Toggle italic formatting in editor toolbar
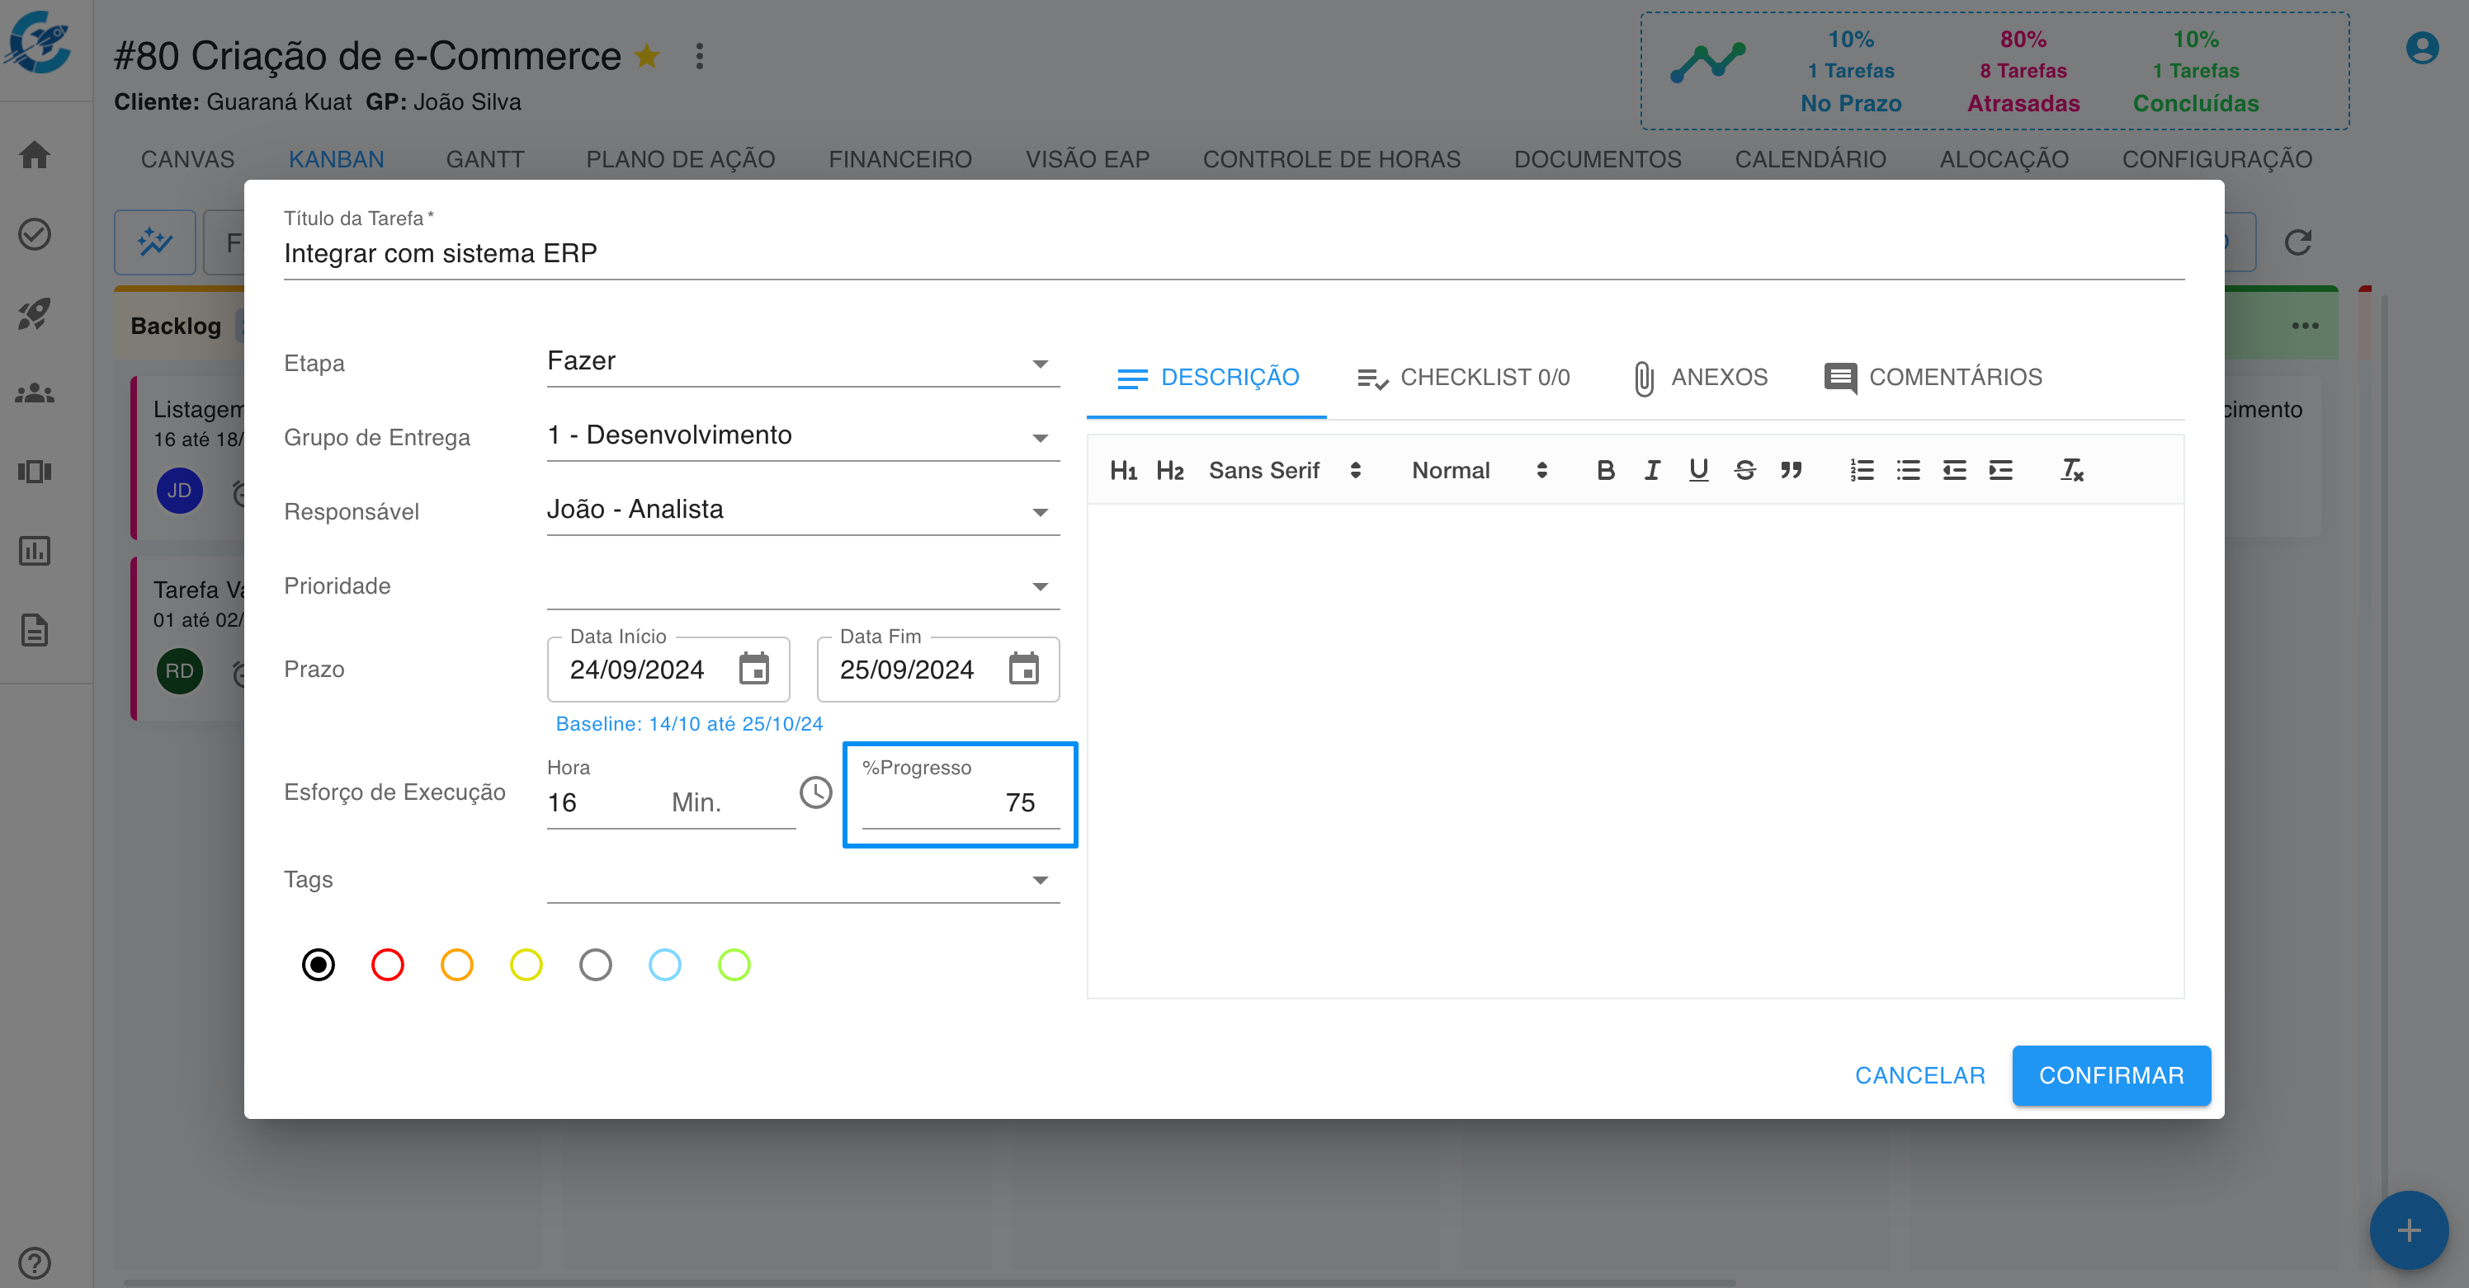2469x1288 pixels. (x=1651, y=470)
